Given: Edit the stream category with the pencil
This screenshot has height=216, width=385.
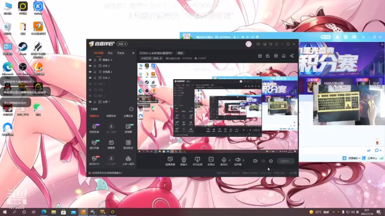Looking at the screenshot, I should (161, 58).
